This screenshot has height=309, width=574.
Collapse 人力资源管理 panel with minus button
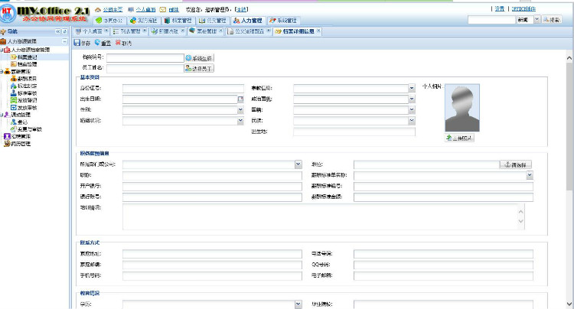(65, 41)
